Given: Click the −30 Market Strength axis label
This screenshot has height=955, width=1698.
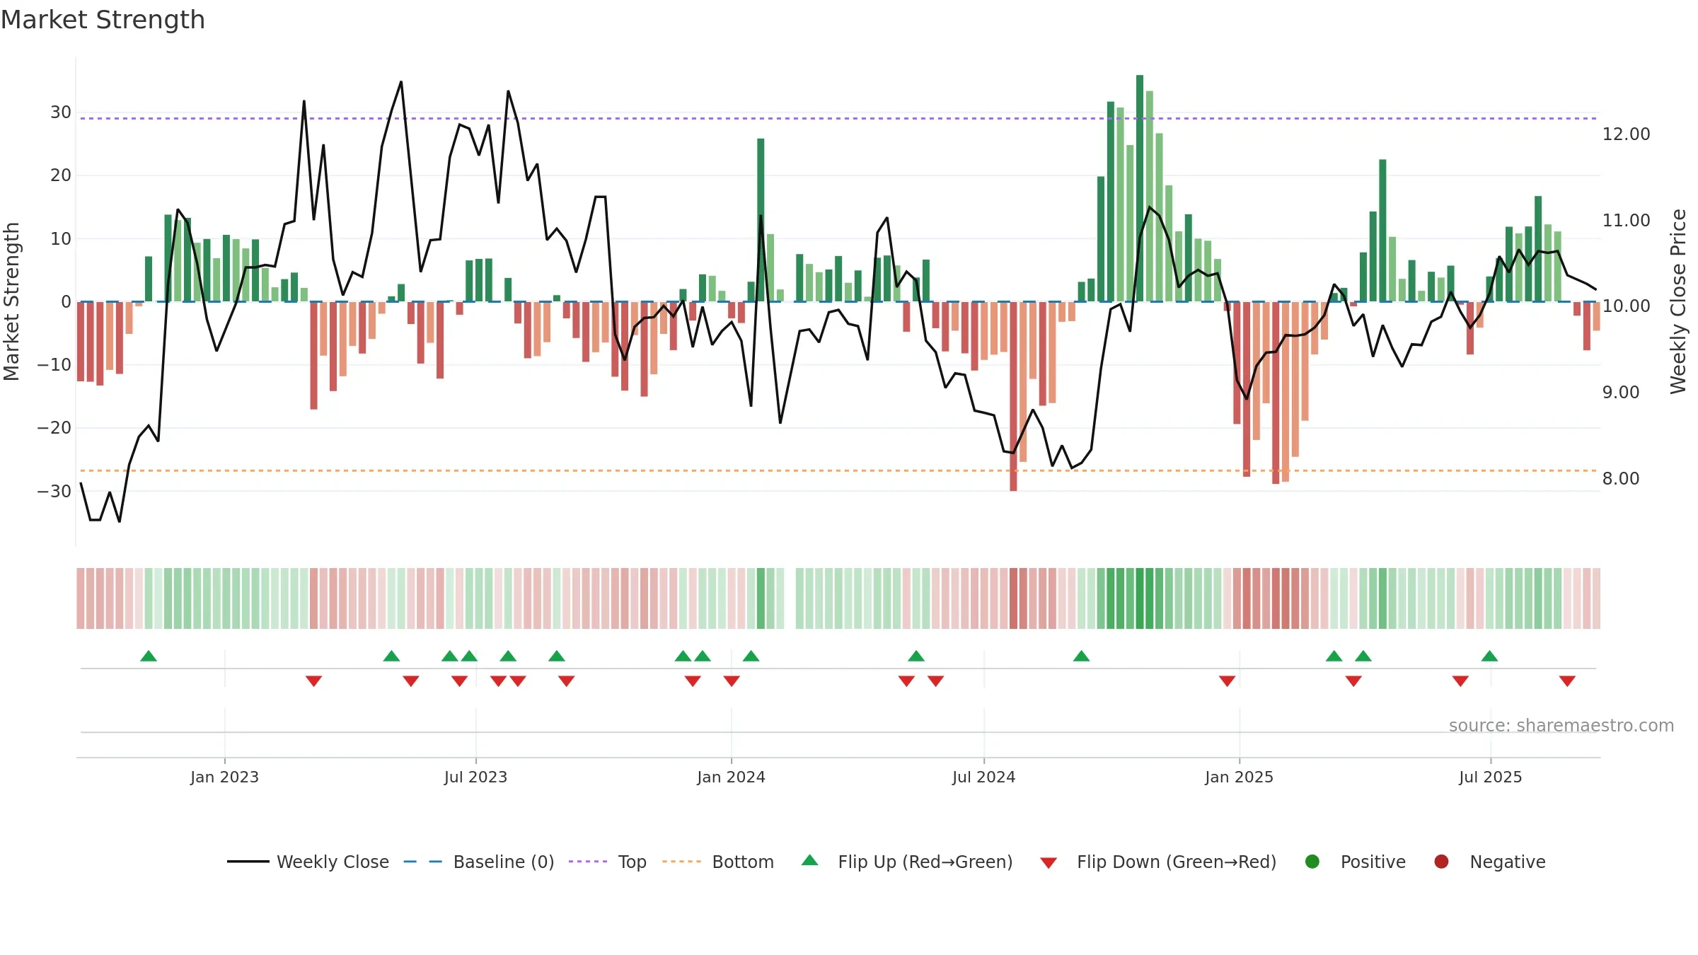Looking at the screenshot, I should coord(54,491).
